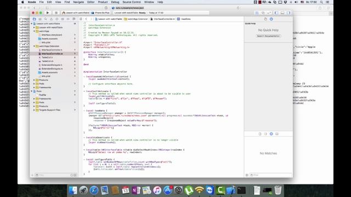
Task: Collapse the Lesson with watchTable project root
Action: 32,24
